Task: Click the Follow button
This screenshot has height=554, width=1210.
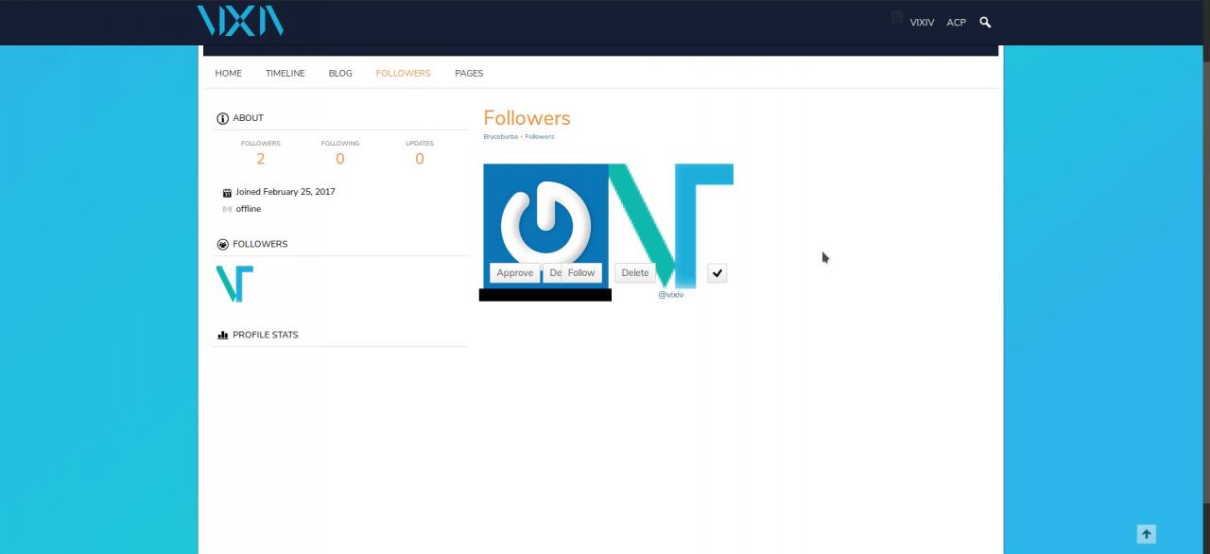Action: click(581, 272)
